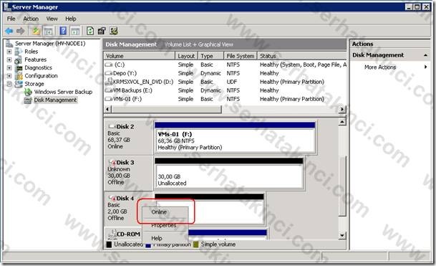The image size is (436, 266).
Task: Select the Depo (Y:) volume row
Action: [226, 73]
